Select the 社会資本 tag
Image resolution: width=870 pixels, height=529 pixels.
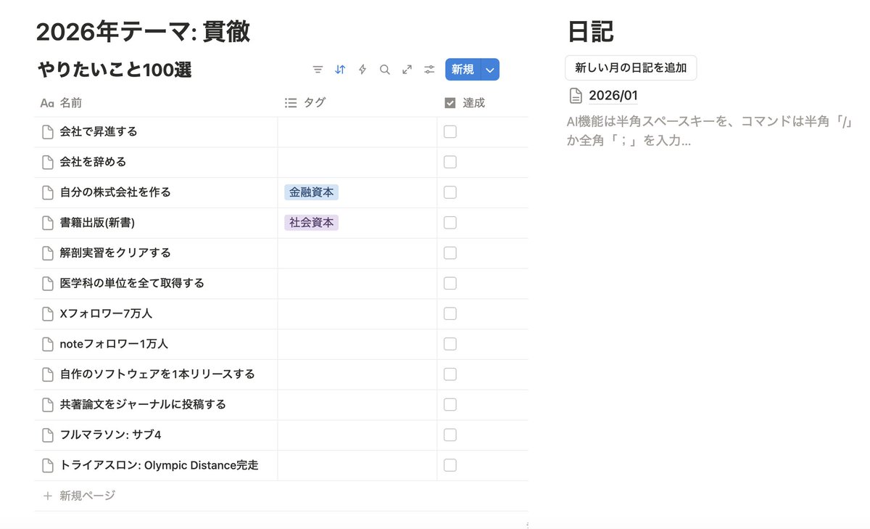pos(312,223)
